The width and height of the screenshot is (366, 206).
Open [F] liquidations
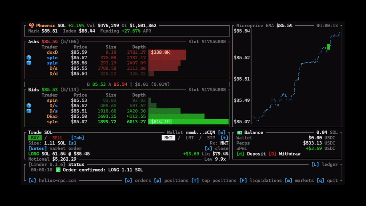[261, 181]
